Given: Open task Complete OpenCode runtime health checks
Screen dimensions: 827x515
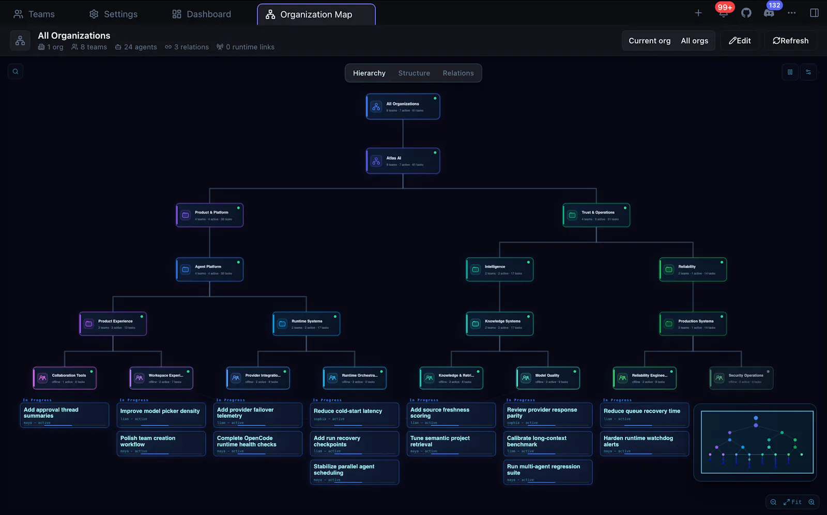Looking at the screenshot, I should coord(258,444).
